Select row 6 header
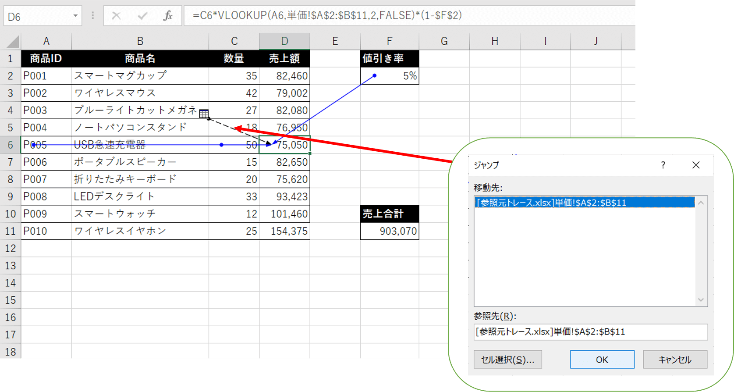Image resolution: width=734 pixels, height=392 pixels. pos(11,145)
